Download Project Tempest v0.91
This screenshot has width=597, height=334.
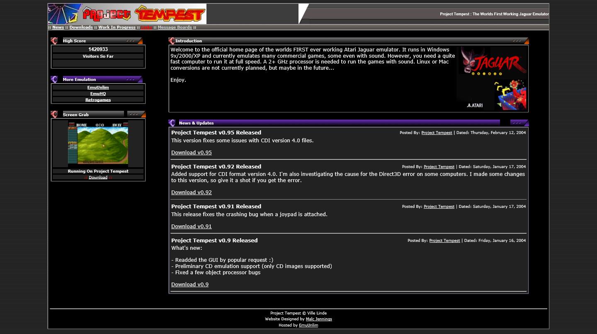(192, 227)
